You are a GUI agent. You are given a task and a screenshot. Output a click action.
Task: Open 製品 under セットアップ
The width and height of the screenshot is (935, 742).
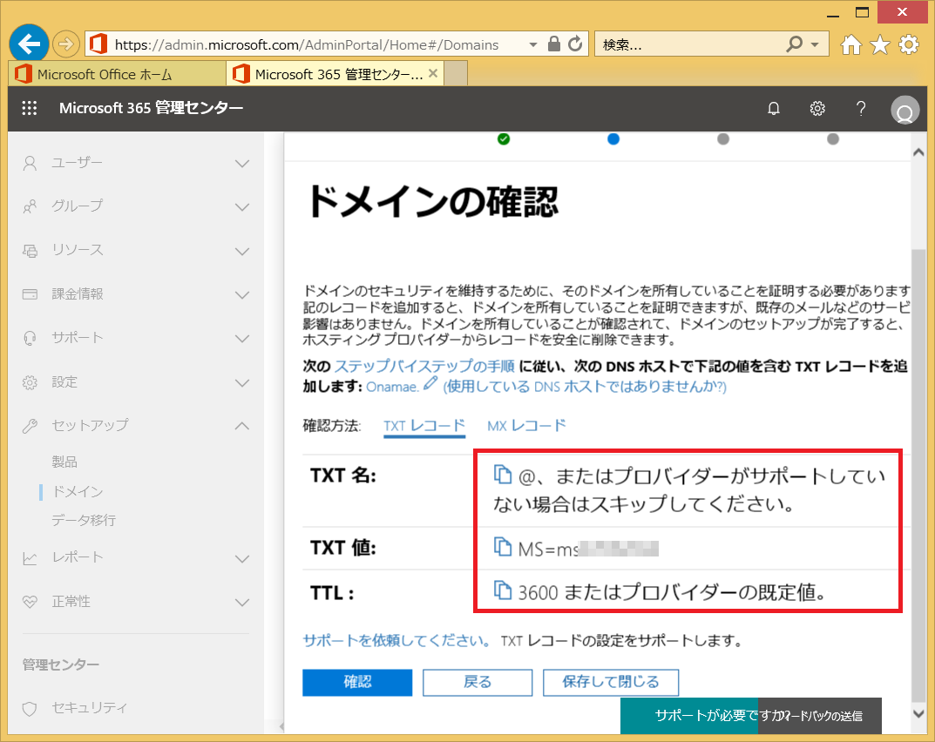click(x=64, y=462)
